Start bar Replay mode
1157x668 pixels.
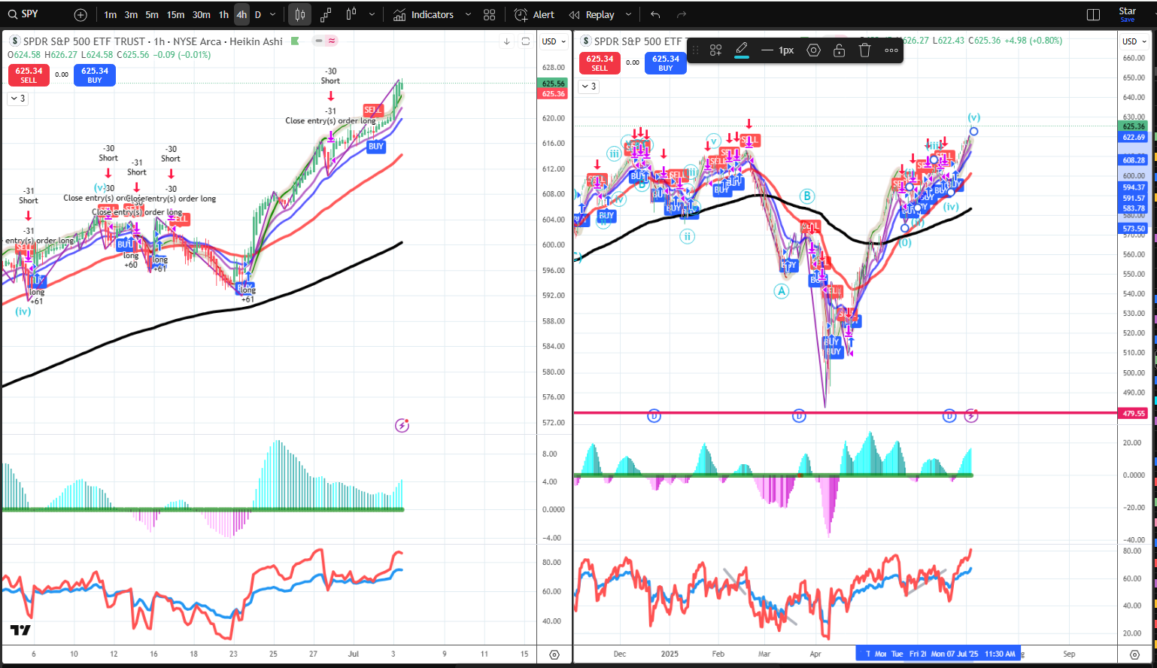click(592, 15)
